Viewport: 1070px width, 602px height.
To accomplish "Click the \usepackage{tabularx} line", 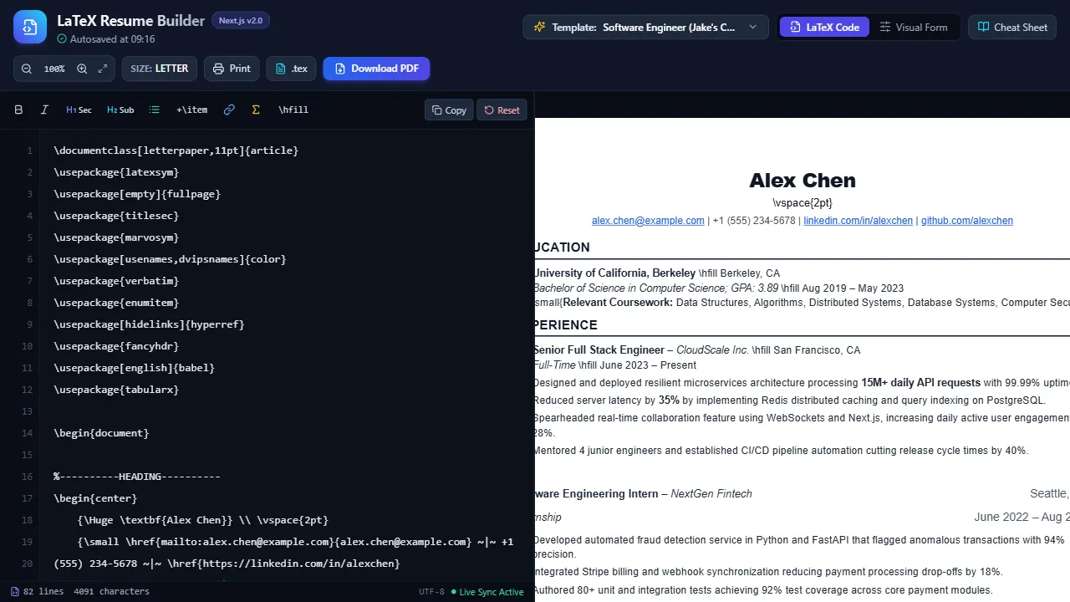I will point(116,390).
